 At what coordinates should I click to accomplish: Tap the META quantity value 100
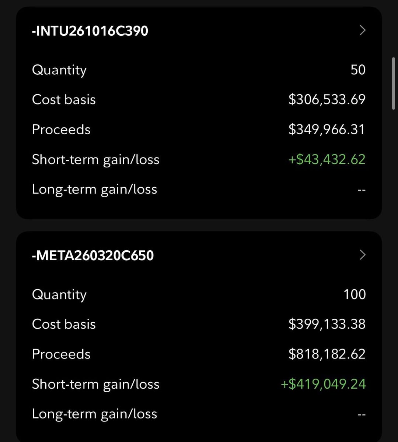point(355,294)
